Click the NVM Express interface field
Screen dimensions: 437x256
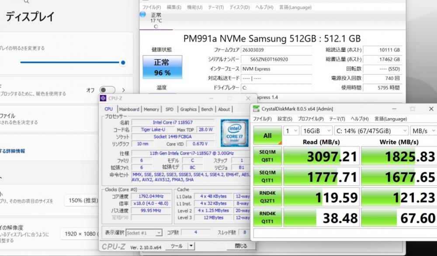coord(276,69)
